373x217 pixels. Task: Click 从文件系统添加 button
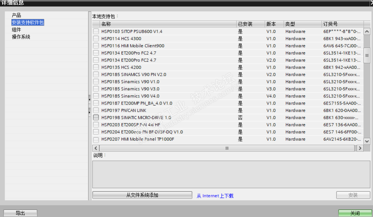click(x=142, y=195)
